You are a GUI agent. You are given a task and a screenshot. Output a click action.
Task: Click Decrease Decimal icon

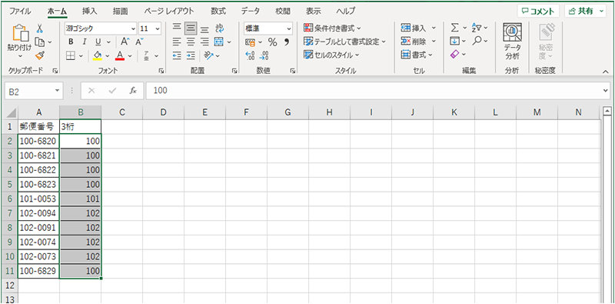(264, 55)
